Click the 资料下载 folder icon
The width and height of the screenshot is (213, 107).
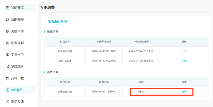pyautogui.click(x=8, y=78)
